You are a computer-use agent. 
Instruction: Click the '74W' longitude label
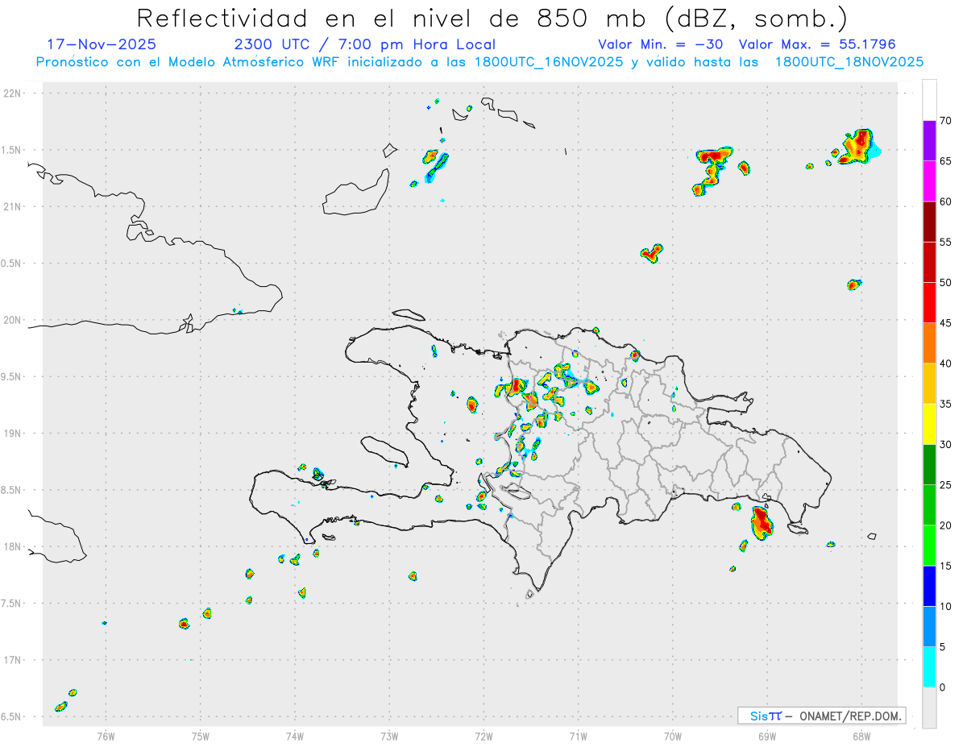click(x=295, y=735)
